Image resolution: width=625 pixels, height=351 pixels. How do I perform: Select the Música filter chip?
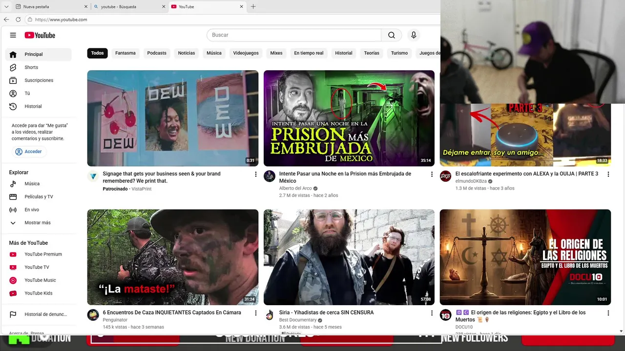click(214, 53)
